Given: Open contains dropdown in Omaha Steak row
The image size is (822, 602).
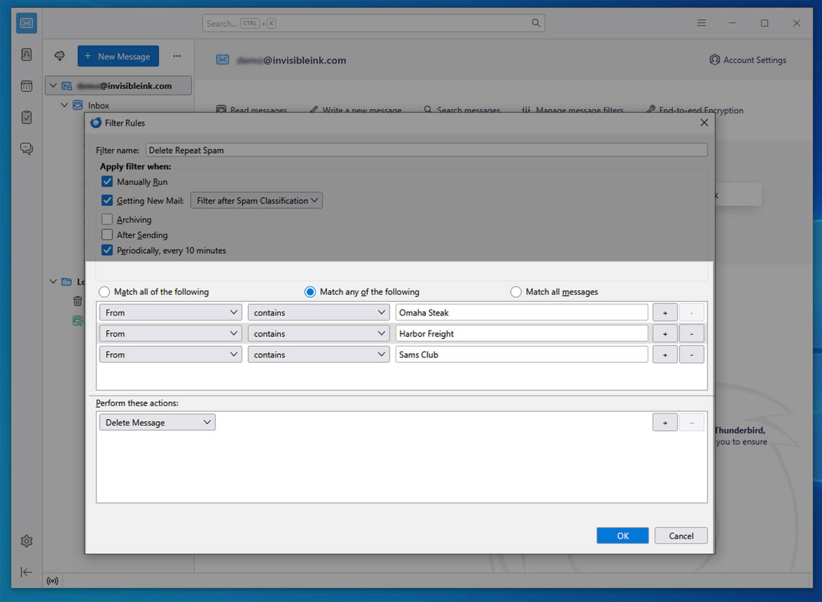Looking at the screenshot, I should pyautogui.click(x=319, y=313).
